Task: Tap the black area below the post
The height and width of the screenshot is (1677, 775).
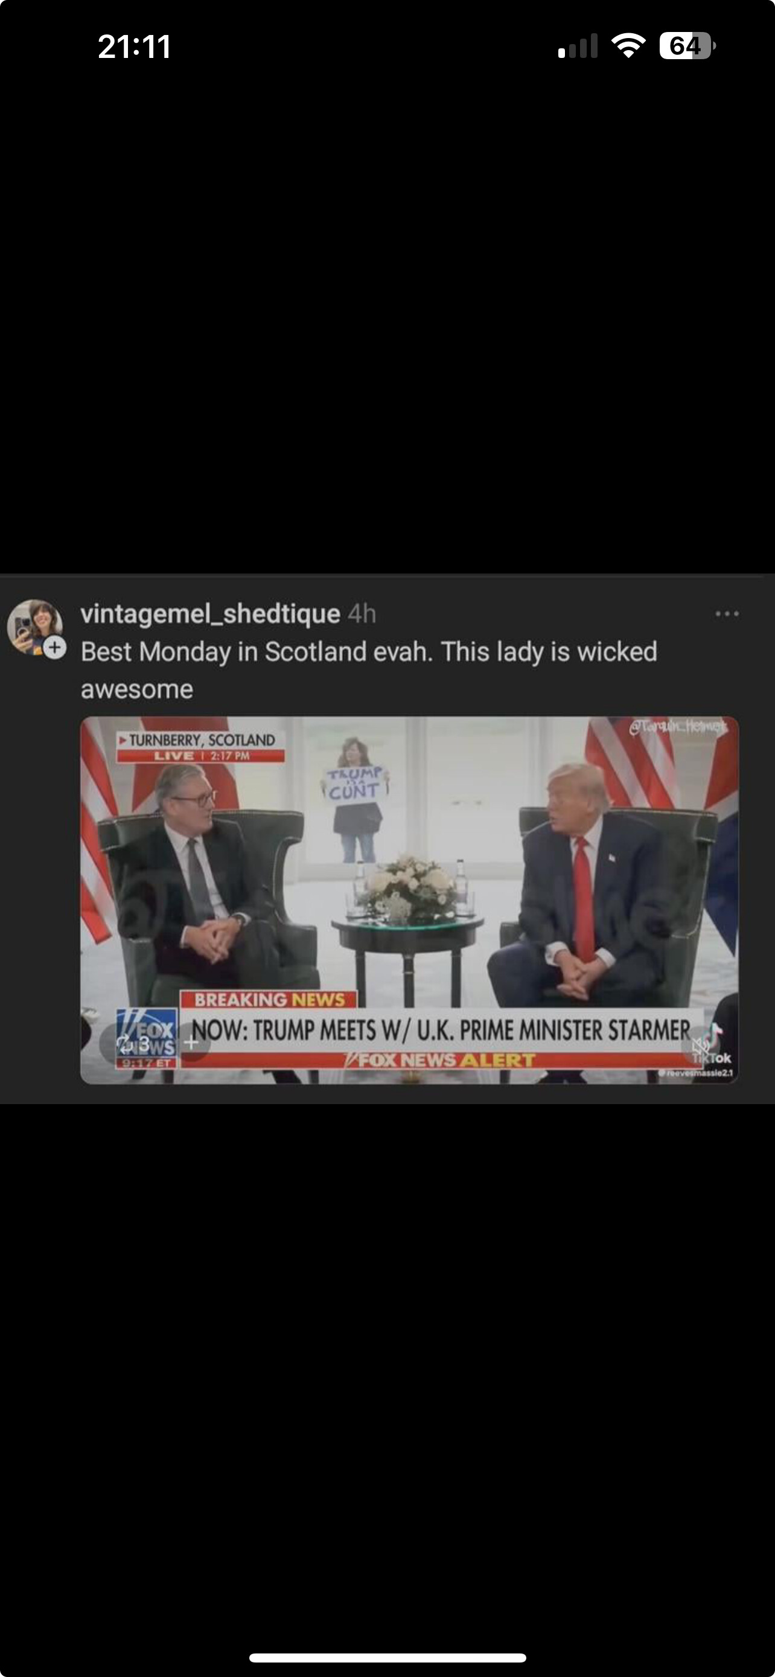Action: (x=387, y=1367)
